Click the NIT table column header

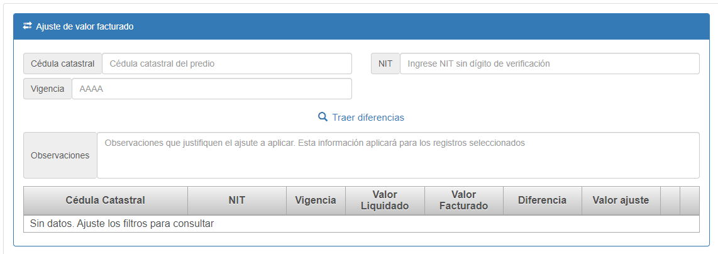[237, 201]
